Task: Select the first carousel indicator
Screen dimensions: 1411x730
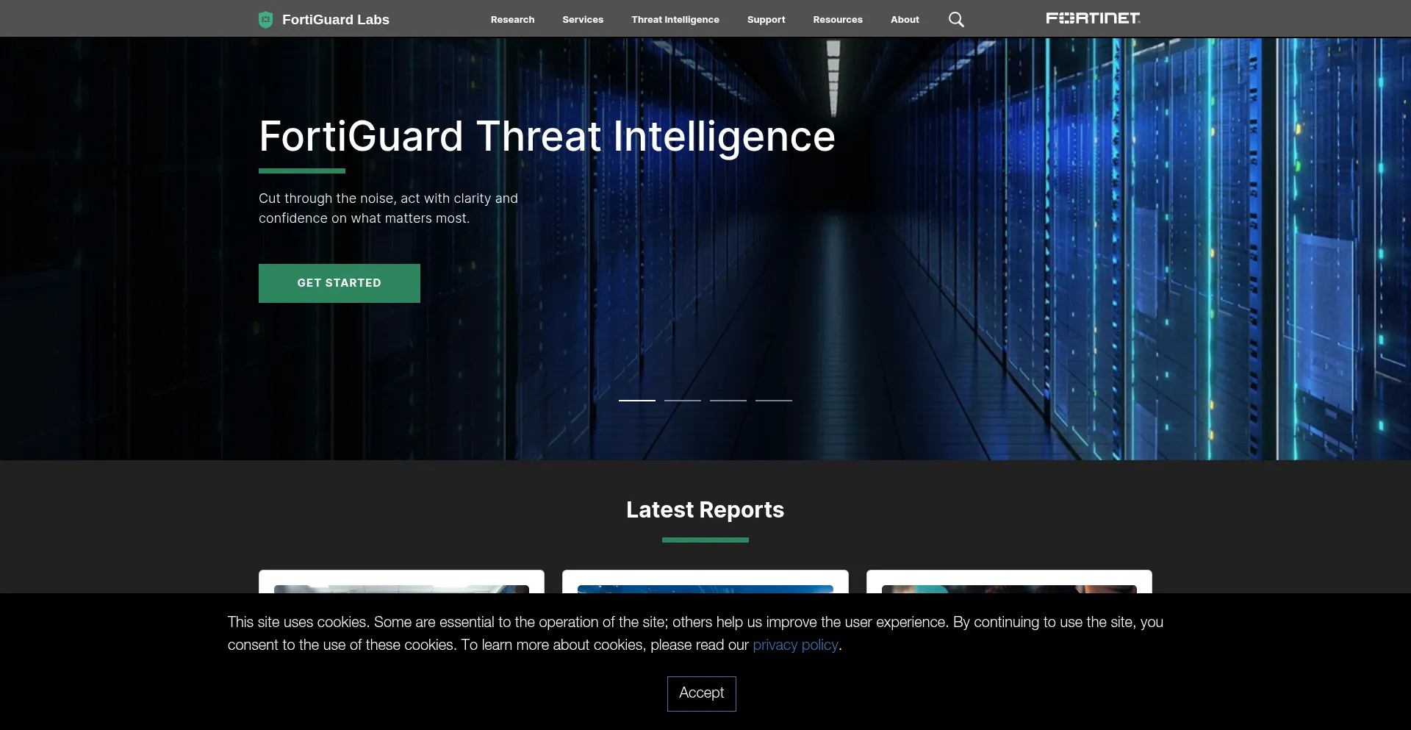Action: coord(637,401)
